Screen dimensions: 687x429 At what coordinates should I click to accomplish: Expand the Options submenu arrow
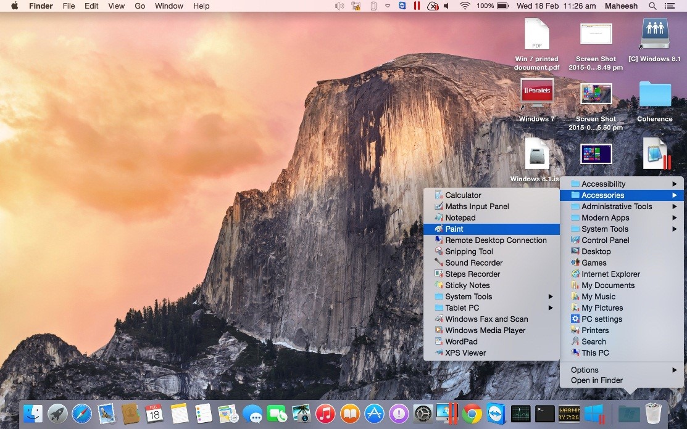point(675,370)
